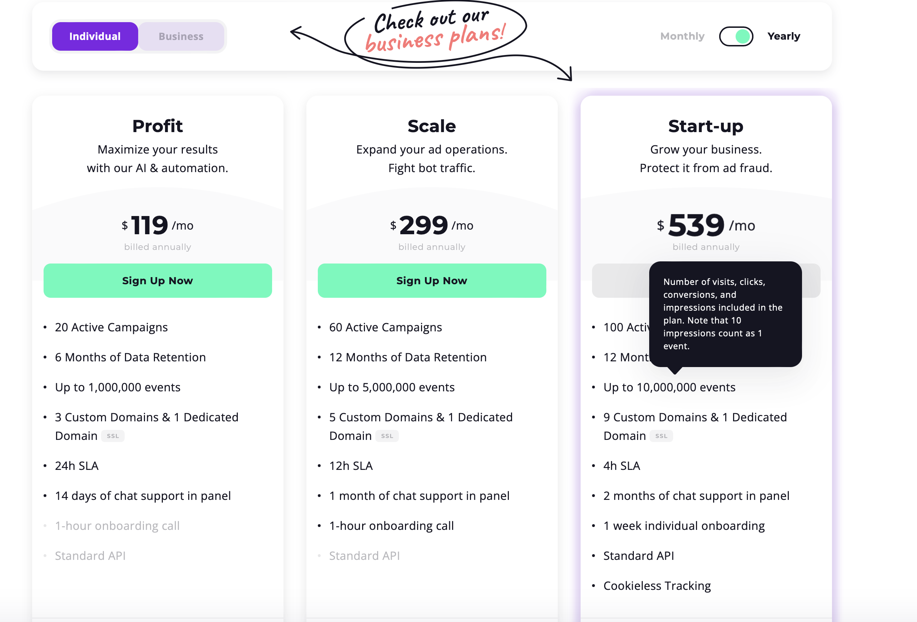Screen dimensions: 917x622
Task: Click greyed-out 'Standard API' in Scale plan
Action: [364, 556]
